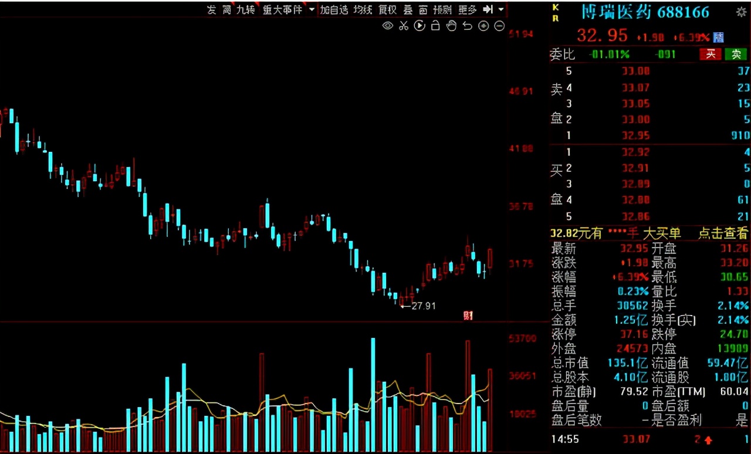This screenshot has height=454, width=751.
Task: Click the 委比 label
Action: click(562, 55)
